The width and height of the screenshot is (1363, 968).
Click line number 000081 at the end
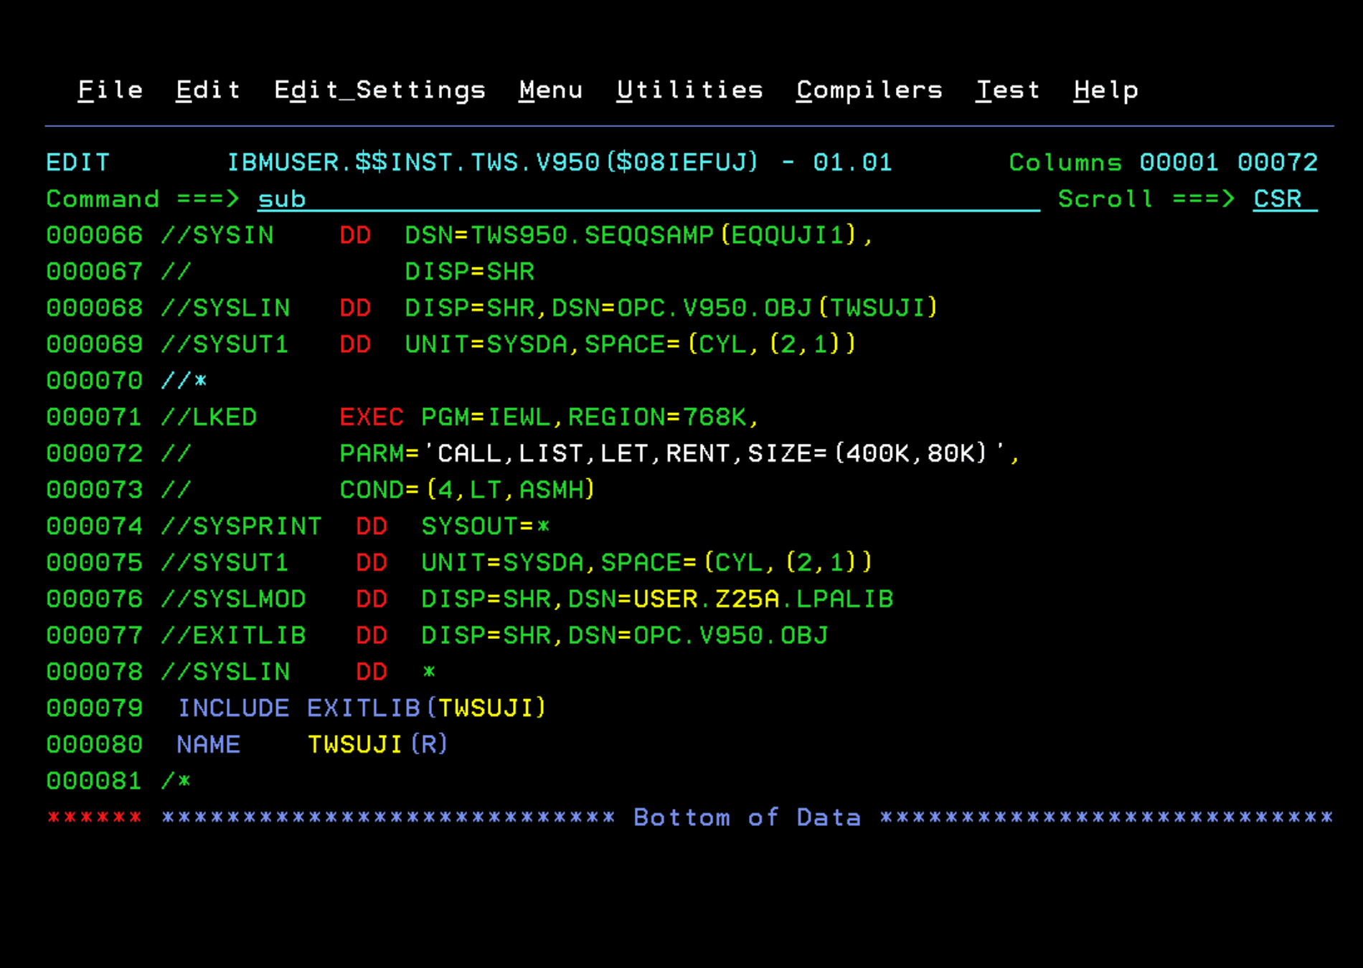tap(94, 781)
